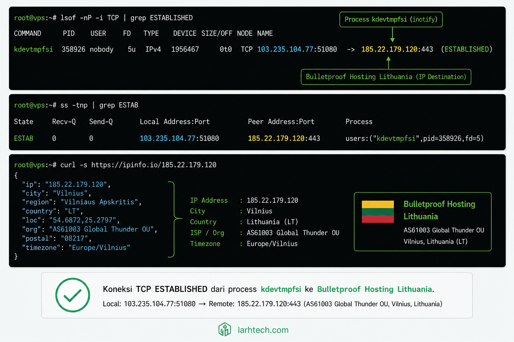Select local address 103.235.104.77:51080 in lsof row
Image resolution: width=514 pixels, height=342 pixels.
pos(297,49)
